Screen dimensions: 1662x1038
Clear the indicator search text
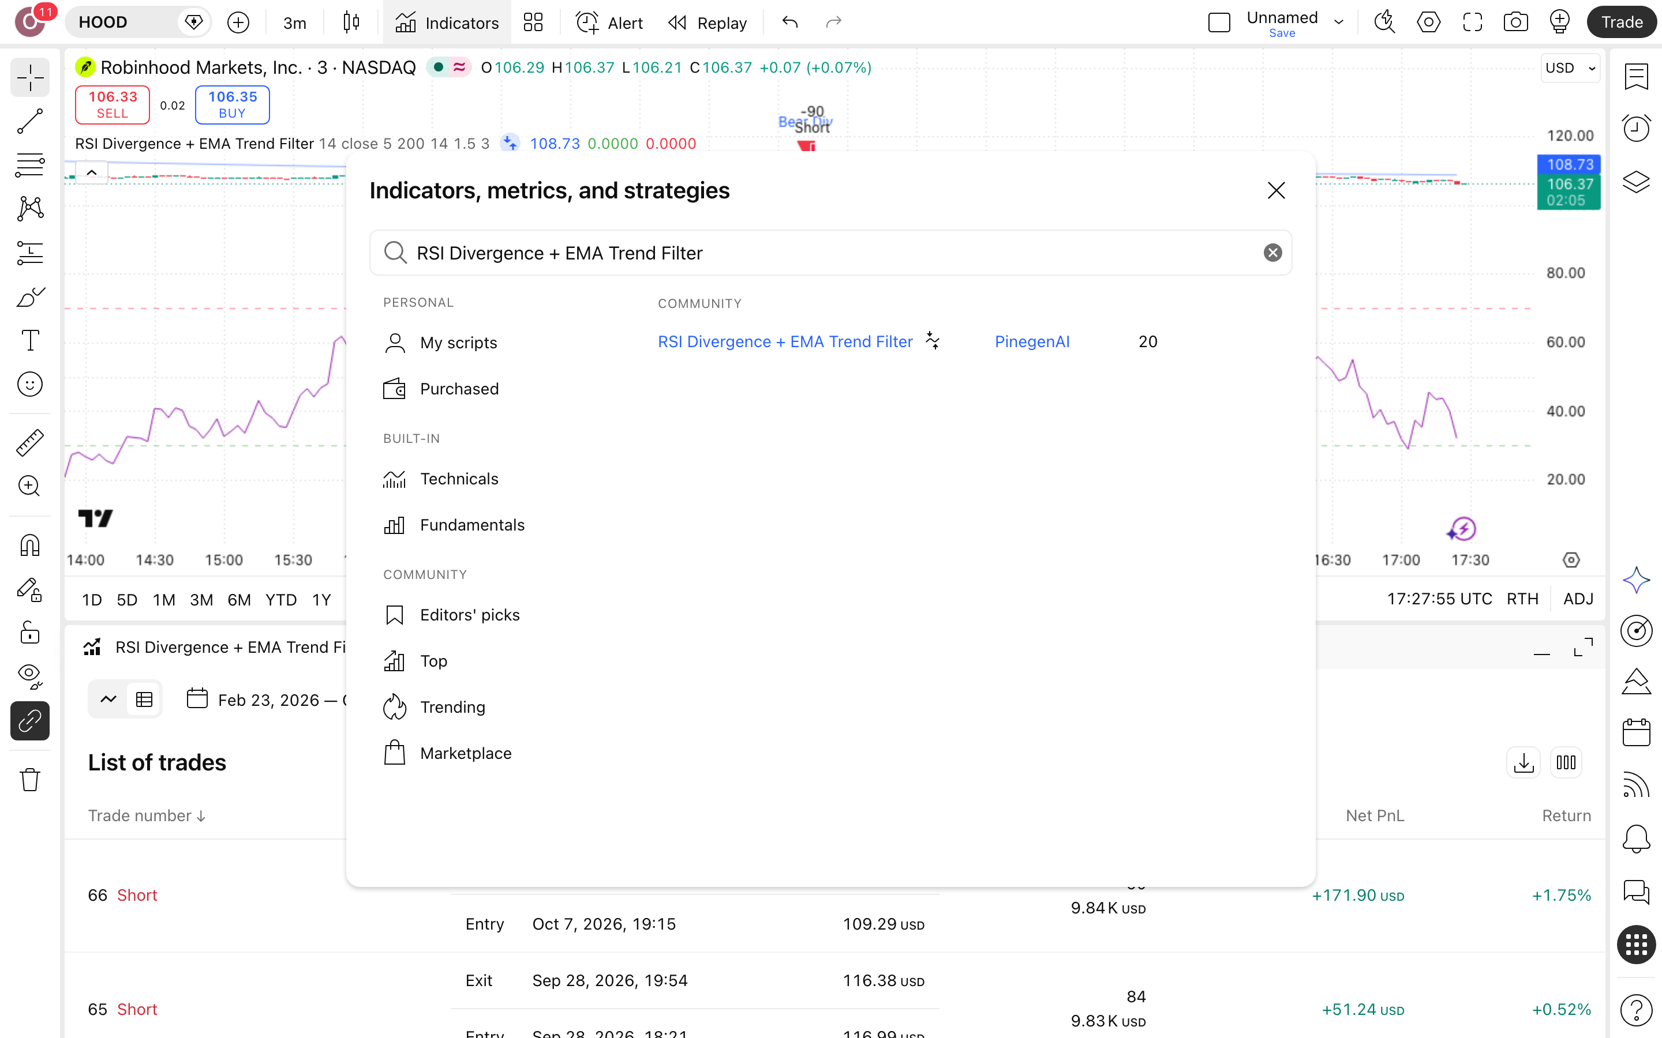coord(1272,253)
